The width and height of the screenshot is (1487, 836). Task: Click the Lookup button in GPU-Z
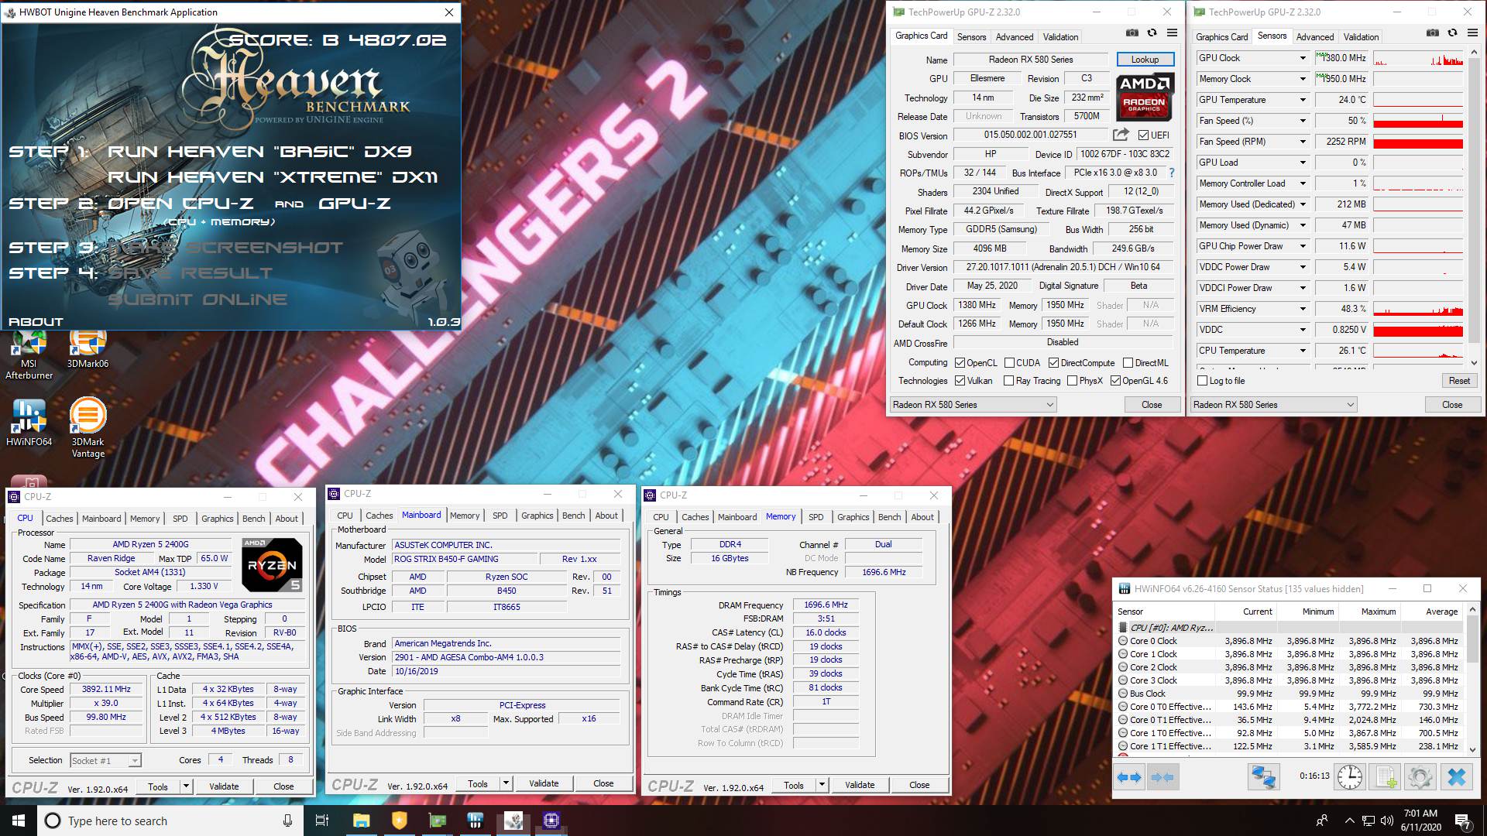tap(1145, 59)
